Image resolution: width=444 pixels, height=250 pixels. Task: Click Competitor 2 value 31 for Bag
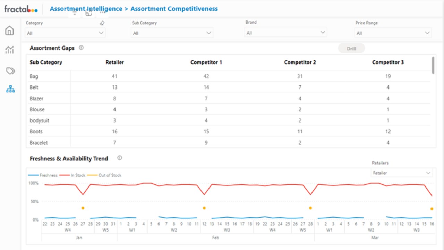coord(300,76)
